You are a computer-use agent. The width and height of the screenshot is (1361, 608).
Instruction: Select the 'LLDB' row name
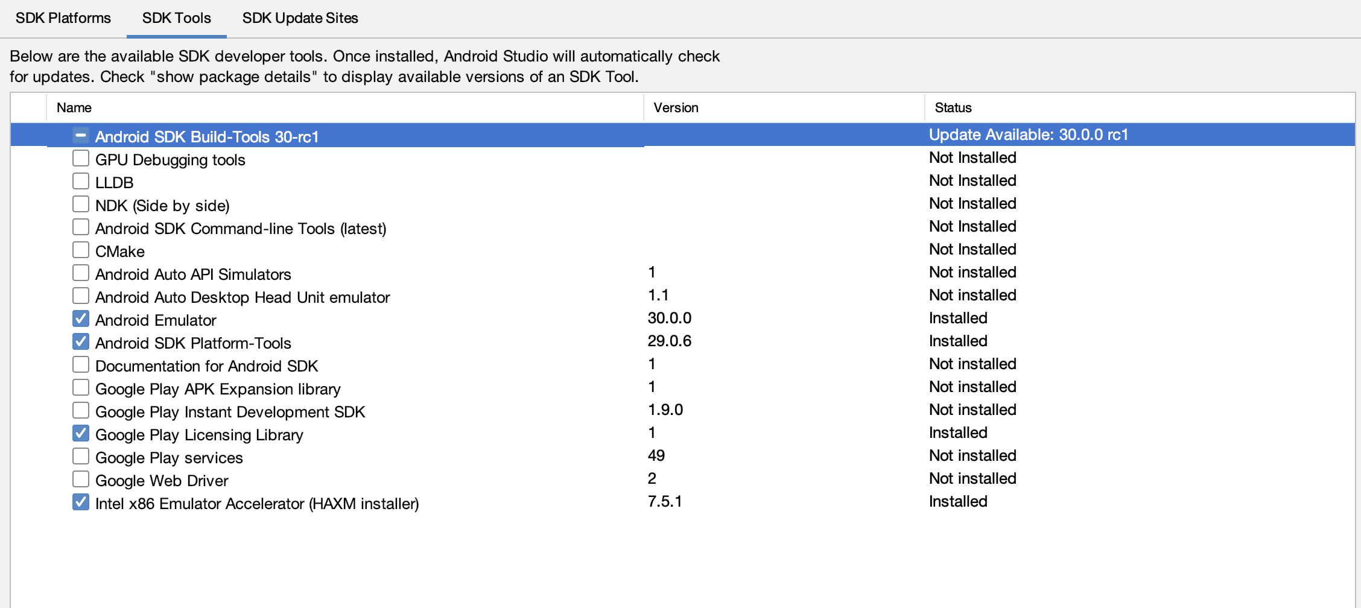click(x=115, y=183)
